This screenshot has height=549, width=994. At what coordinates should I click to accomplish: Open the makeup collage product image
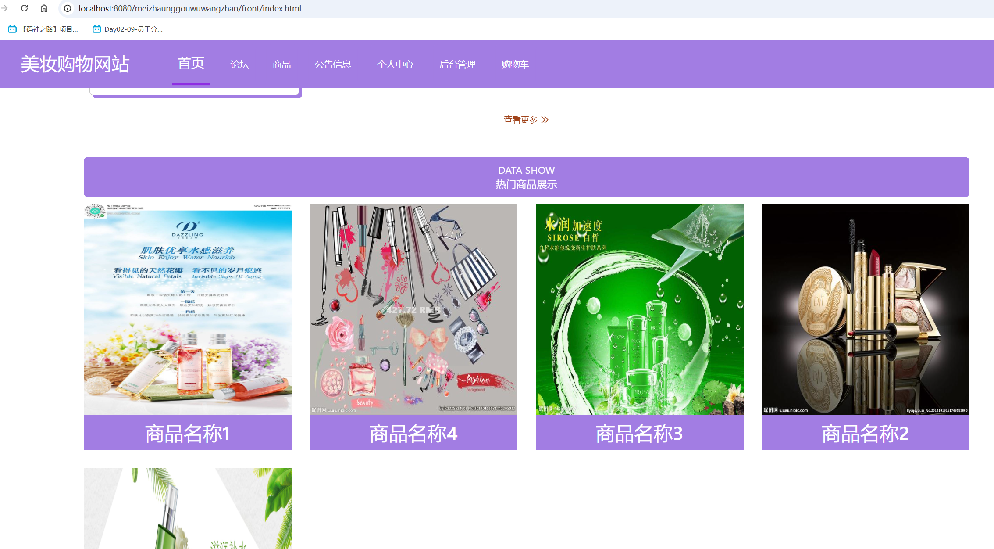click(413, 309)
